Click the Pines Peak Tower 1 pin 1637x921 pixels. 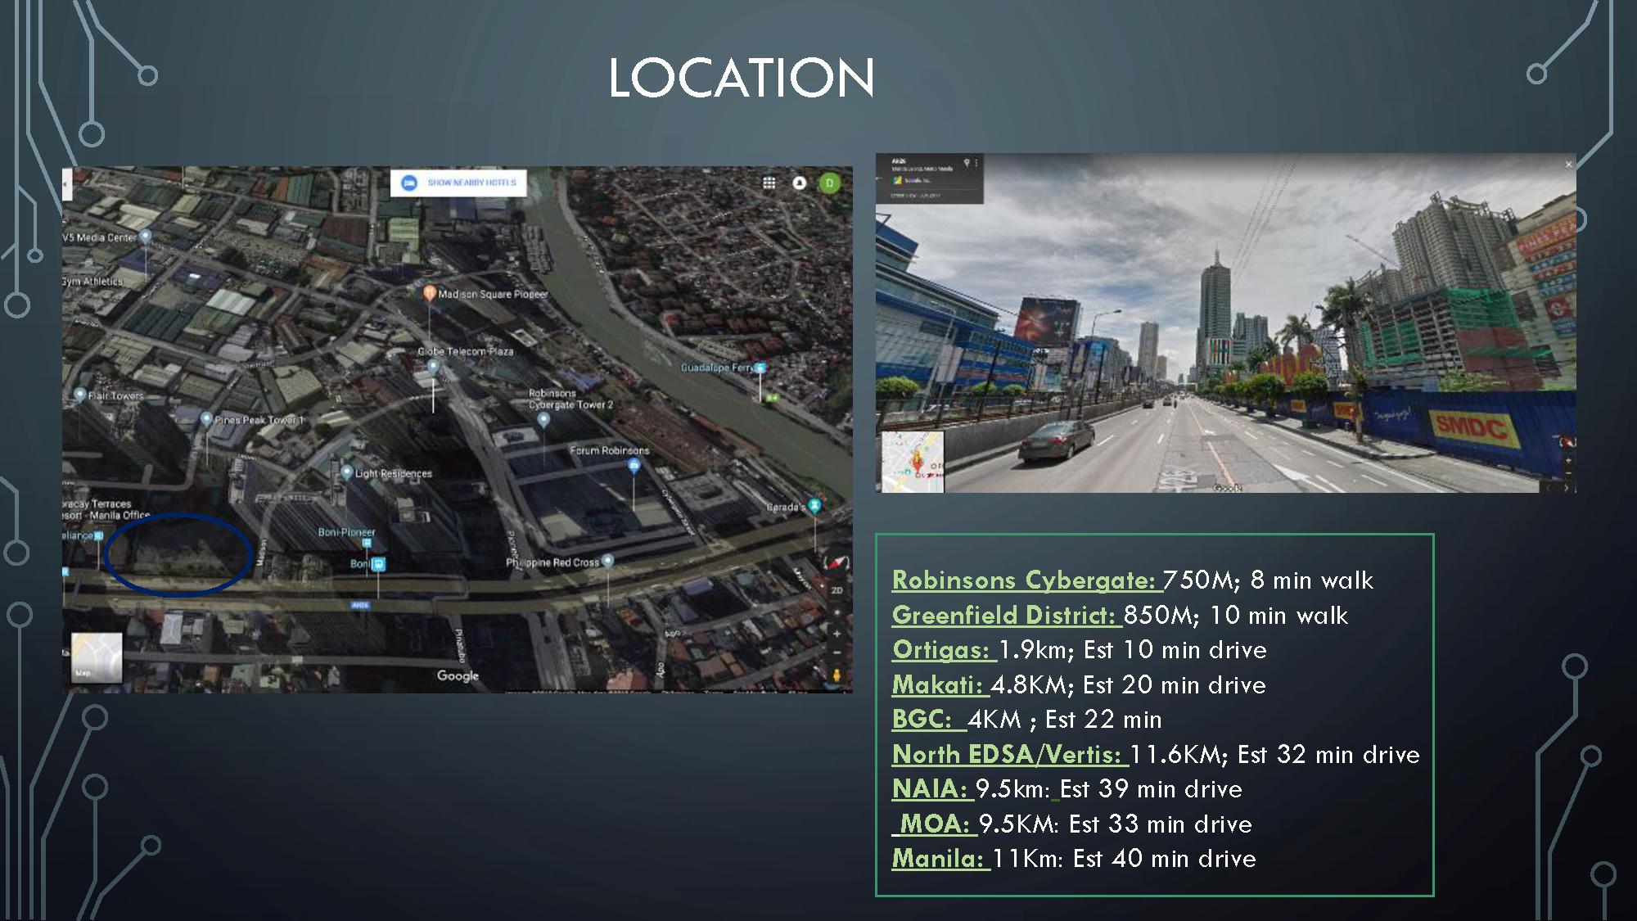(206, 419)
